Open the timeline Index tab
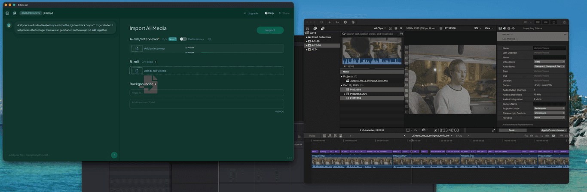Screen dimensions: 587x192 click(312, 135)
